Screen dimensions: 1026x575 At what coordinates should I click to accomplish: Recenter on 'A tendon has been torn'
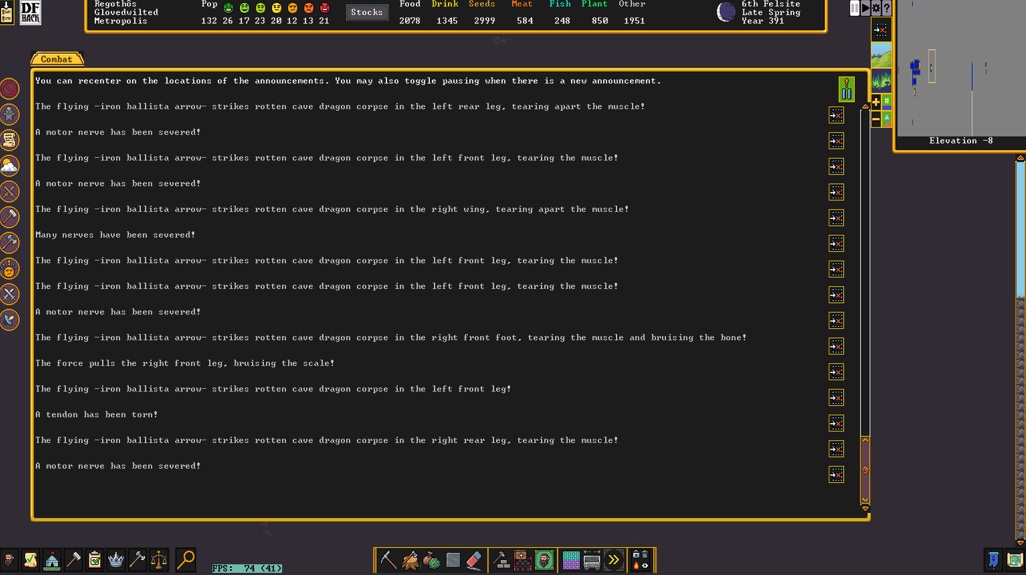(836, 423)
